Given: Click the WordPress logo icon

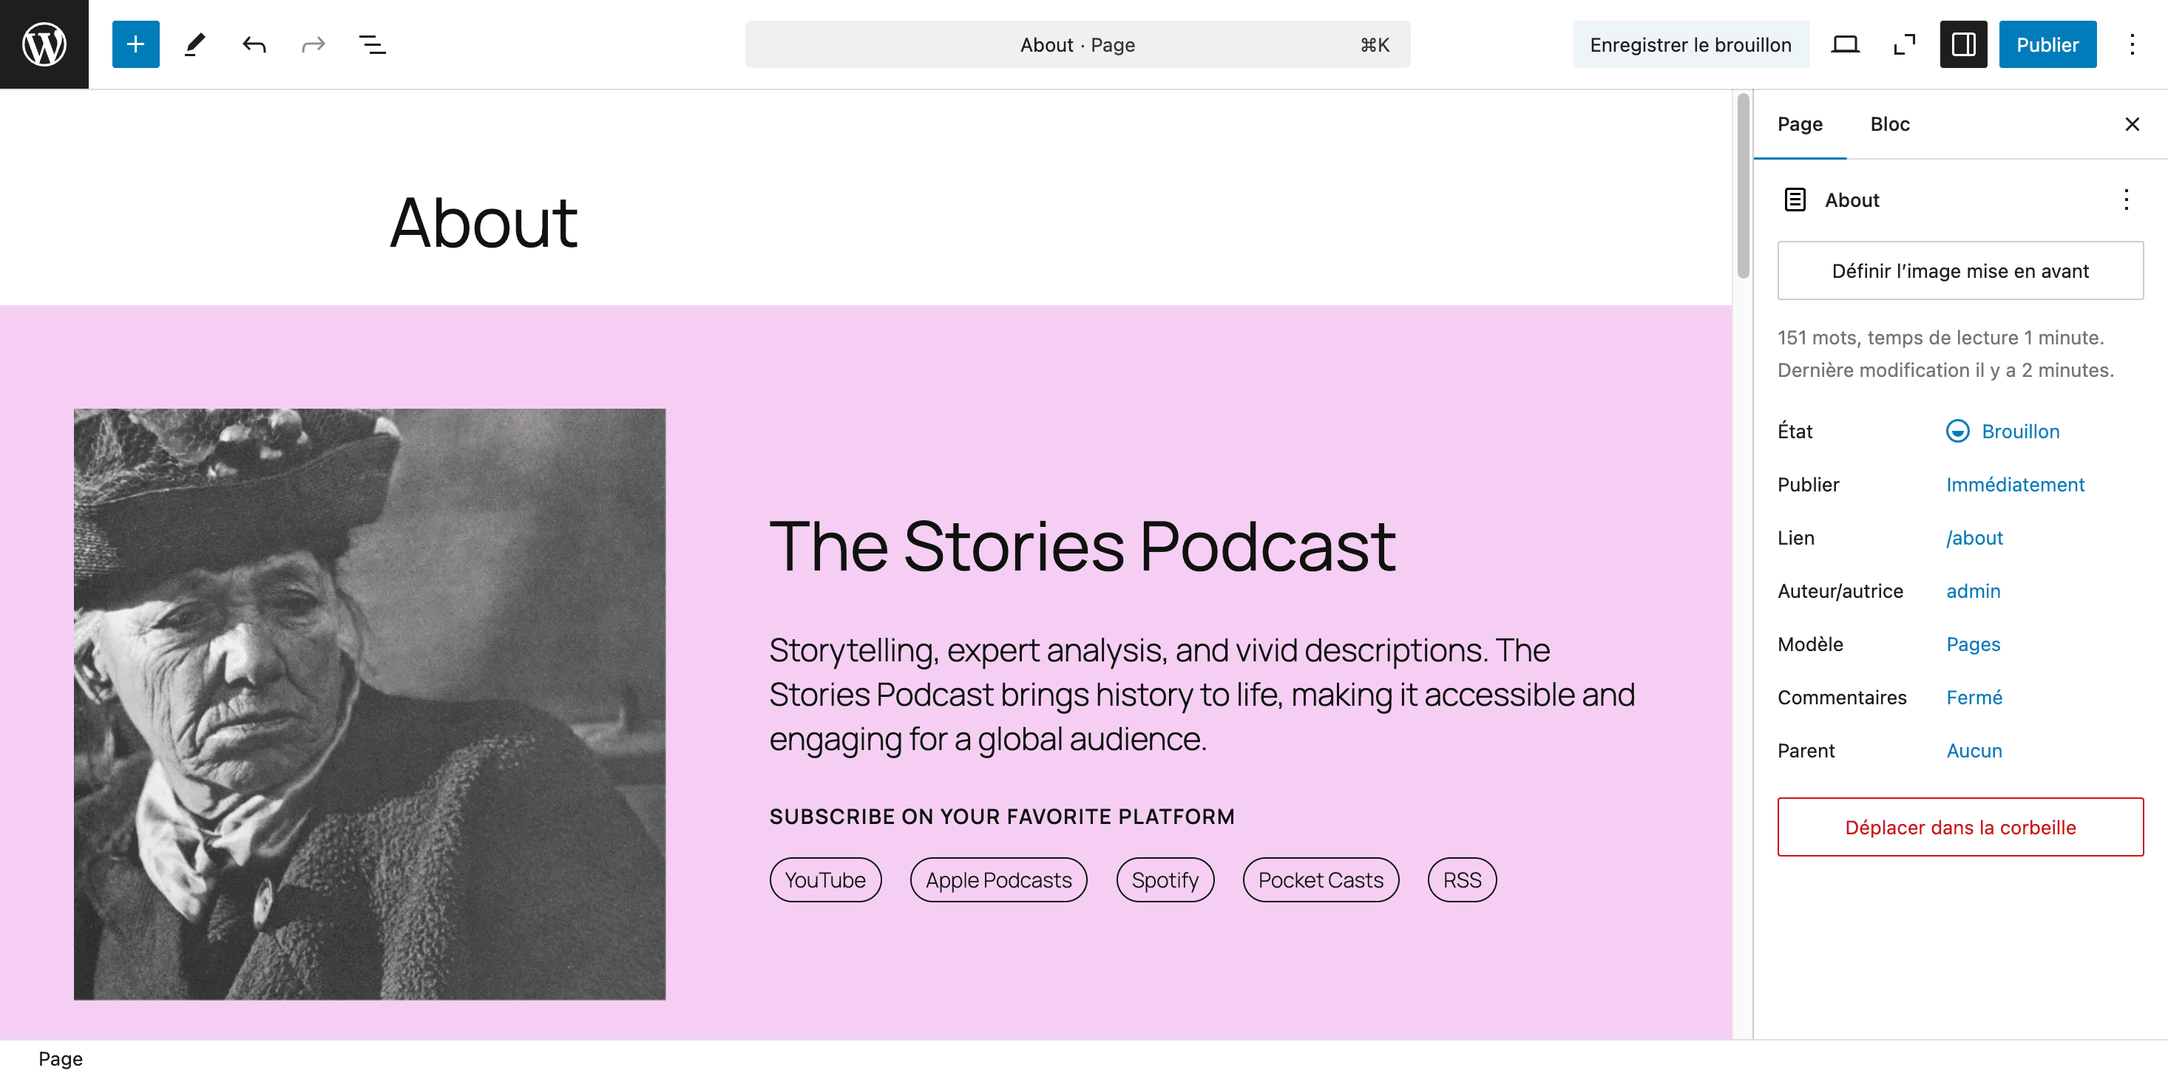Looking at the screenshot, I should tap(44, 44).
